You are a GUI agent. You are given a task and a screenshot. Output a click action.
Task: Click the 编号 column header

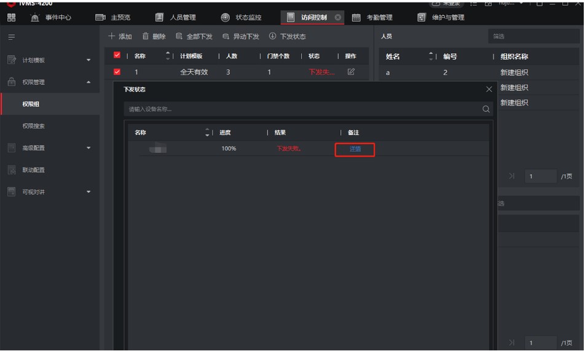click(x=450, y=56)
